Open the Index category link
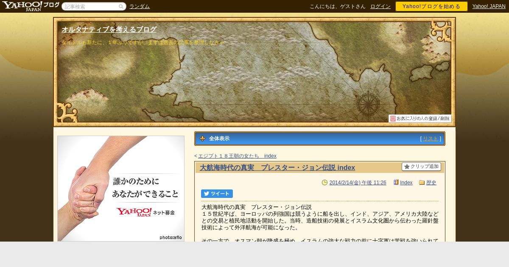The image size is (509, 267). 406,183
